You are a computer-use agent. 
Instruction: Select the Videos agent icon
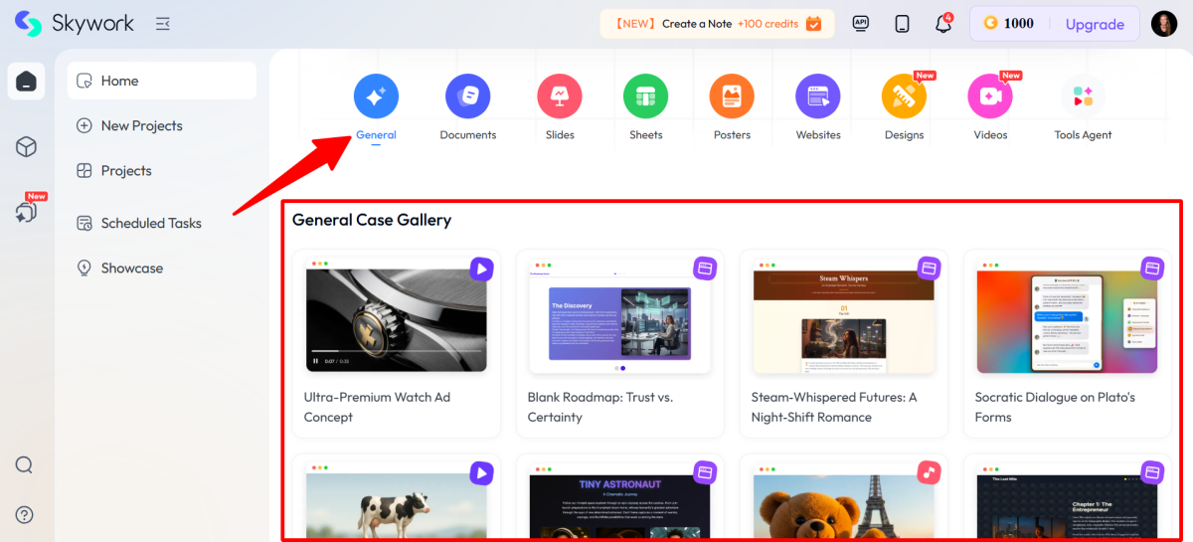click(x=990, y=96)
